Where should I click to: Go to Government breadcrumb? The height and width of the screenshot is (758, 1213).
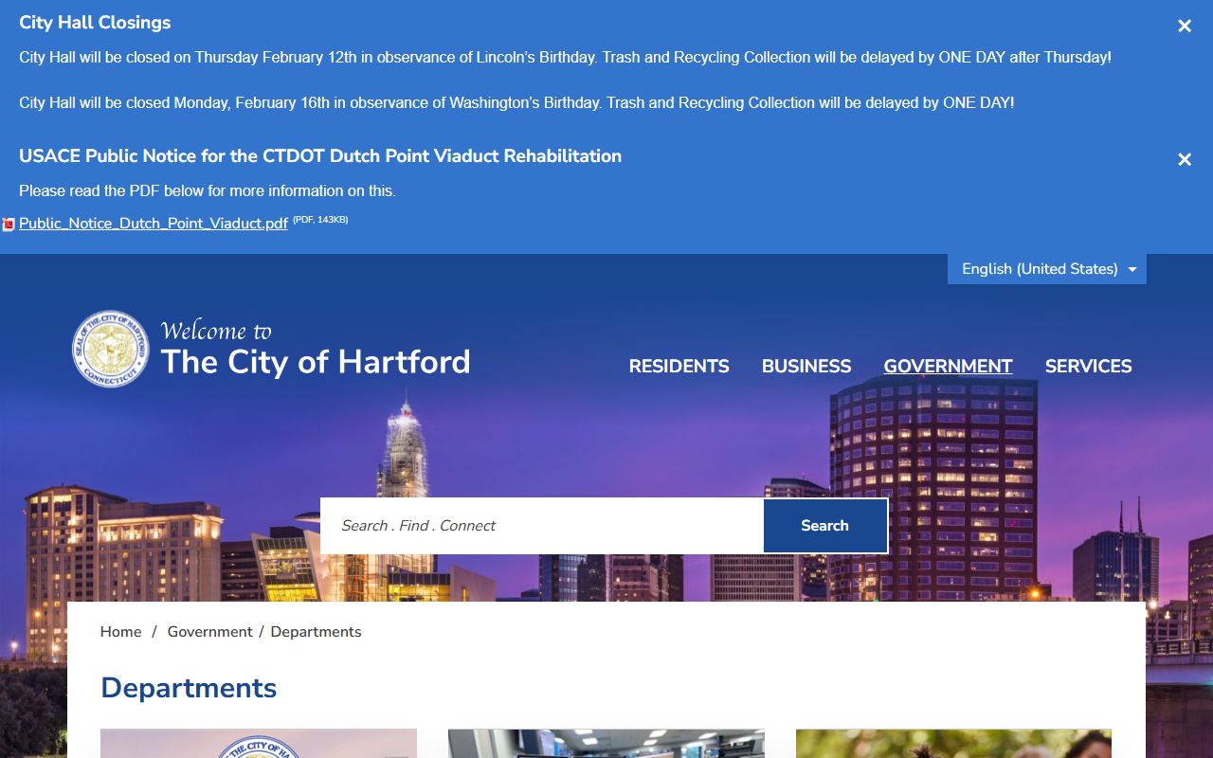[x=210, y=632]
